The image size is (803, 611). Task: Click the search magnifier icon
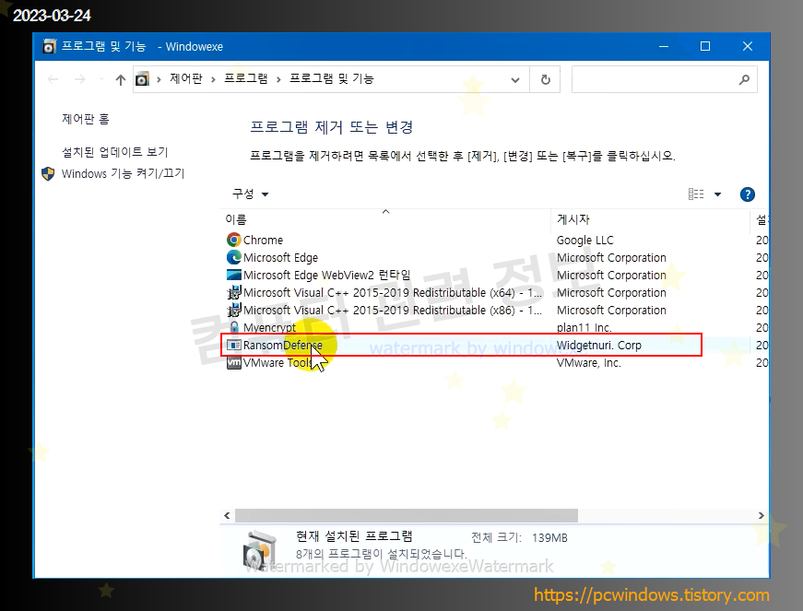point(744,79)
